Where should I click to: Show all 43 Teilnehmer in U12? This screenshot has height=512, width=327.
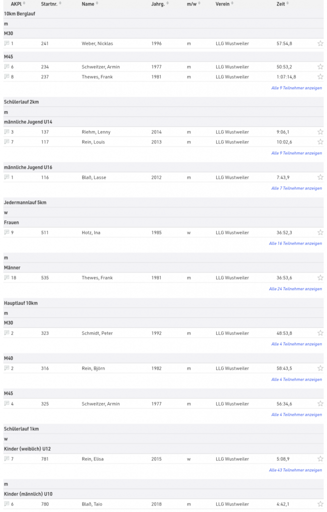[295, 470]
